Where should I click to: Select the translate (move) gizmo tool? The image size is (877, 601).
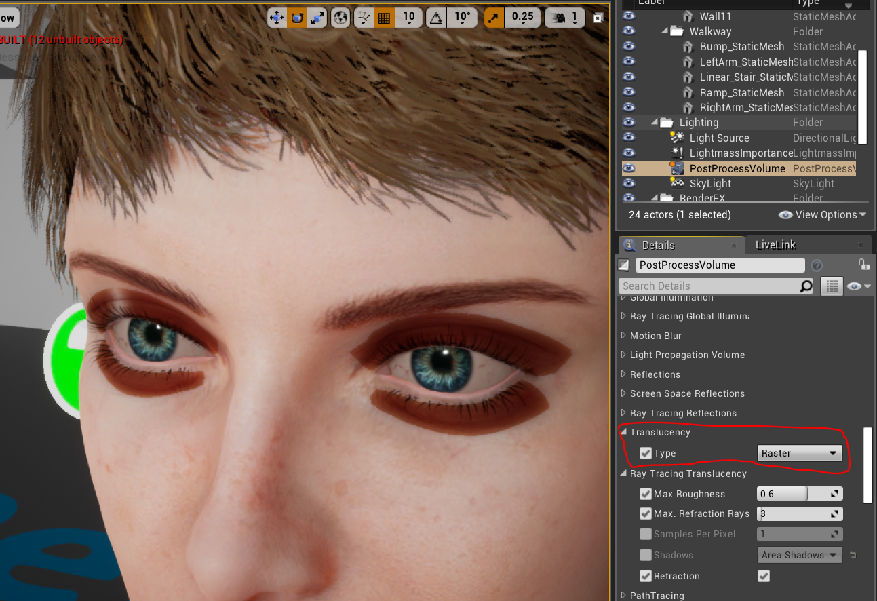[277, 18]
